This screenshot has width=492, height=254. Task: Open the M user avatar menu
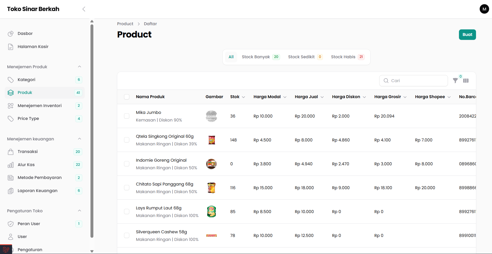coord(484,9)
